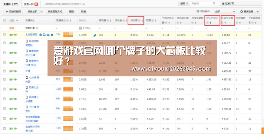
Task: Open the keyword link 肥佬七分裤
Action: (32, 89)
